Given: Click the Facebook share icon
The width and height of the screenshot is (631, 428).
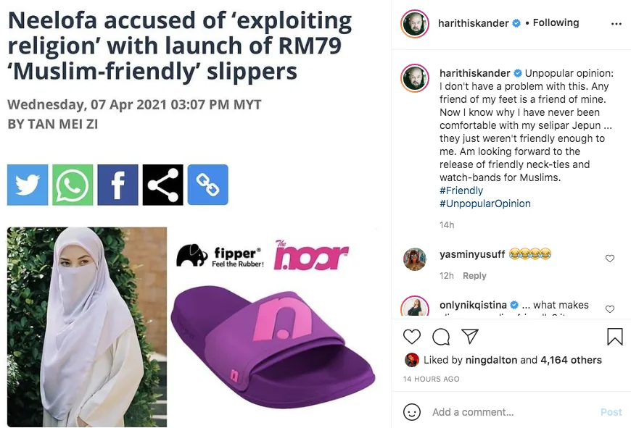Looking at the screenshot, I should coord(117,185).
